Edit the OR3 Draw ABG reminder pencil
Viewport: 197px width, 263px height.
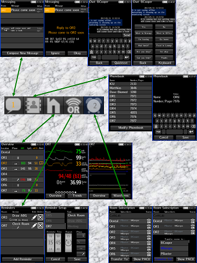(x=34, y=218)
